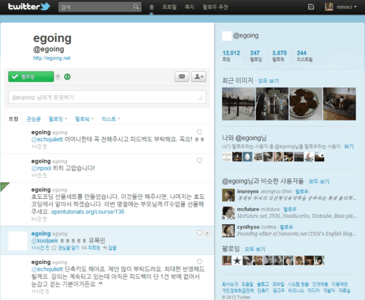Open 개발자 footer link
The width and height of the screenshot is (365, 300).
coord(328,290)
